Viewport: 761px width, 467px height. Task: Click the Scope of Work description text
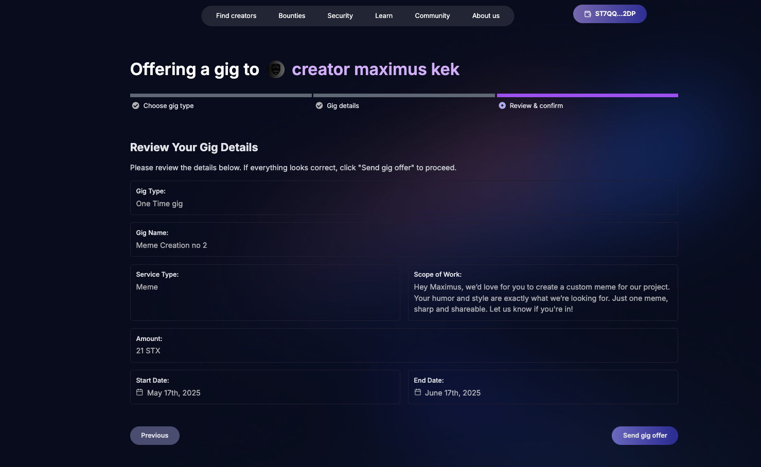coord(542,298)
